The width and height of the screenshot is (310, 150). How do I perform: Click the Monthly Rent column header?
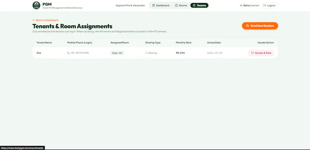[184, 43]
